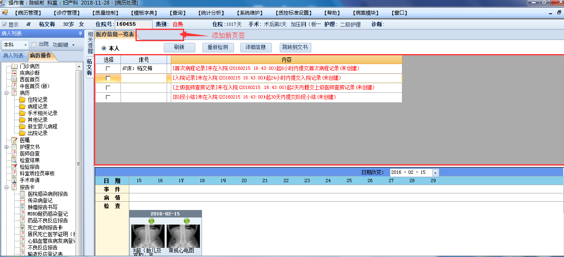Click the 重新检测 button
The image size is (564, 257).
(x=218, y=47)
